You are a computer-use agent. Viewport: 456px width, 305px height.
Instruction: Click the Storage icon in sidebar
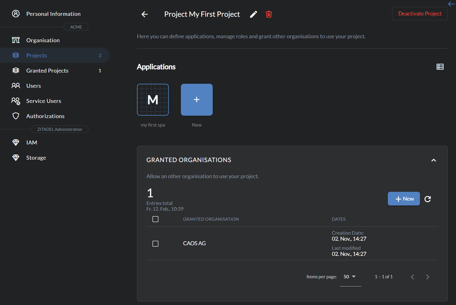tap(16, 158)
